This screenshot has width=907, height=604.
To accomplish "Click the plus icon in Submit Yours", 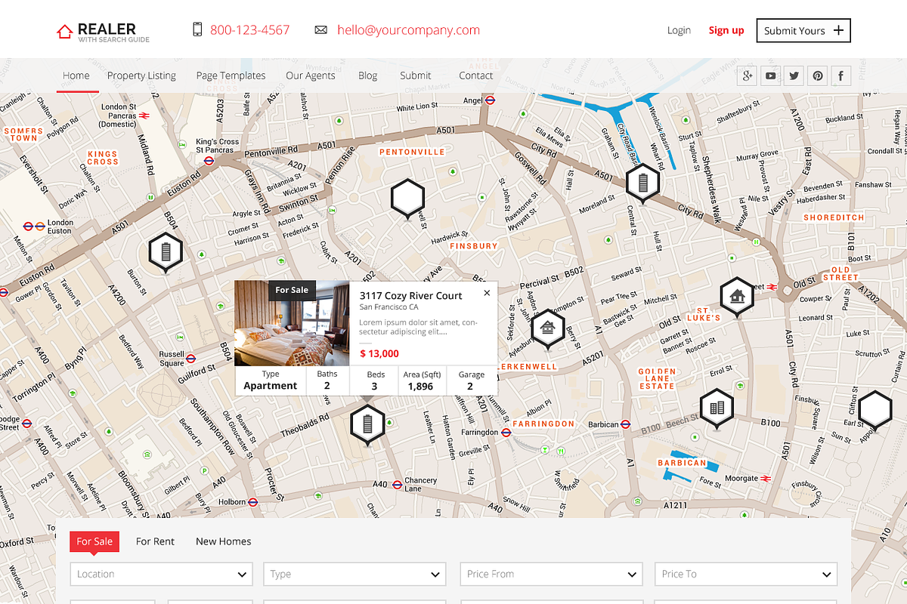I will (x=838, y=30).
